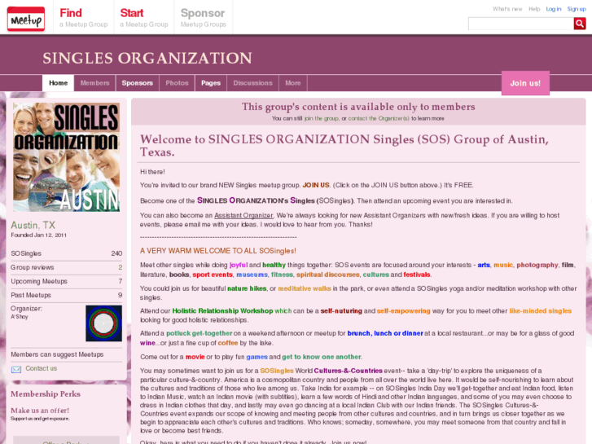This screenshot has width=592, height=444.
Task: Click the Austin, TX location link
Action: [33, 226]
